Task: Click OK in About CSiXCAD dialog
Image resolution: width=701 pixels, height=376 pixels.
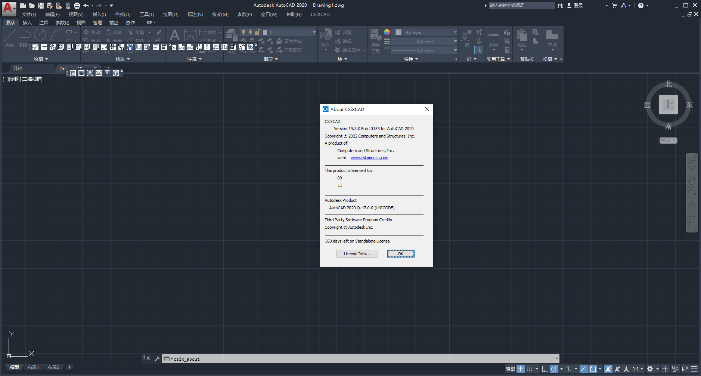Action: (x=401, y=254)
